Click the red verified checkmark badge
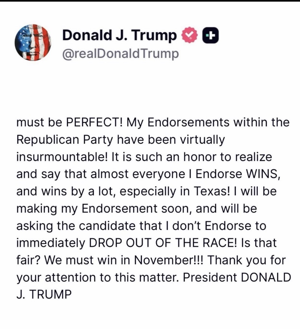 (x=190, y=36)
